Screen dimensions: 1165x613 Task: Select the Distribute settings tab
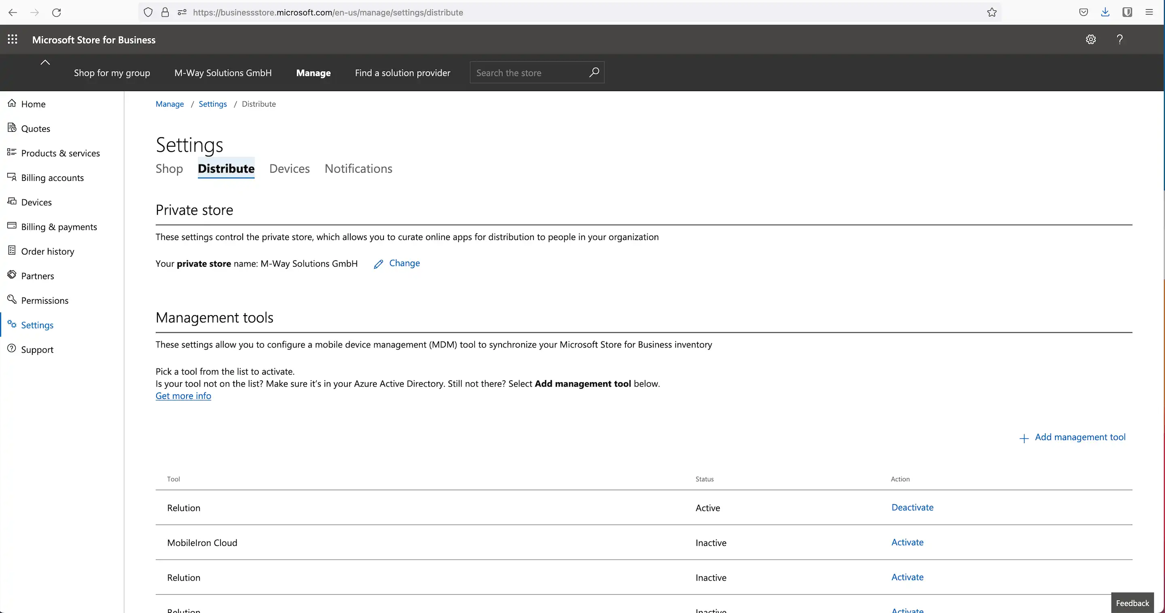226,169
